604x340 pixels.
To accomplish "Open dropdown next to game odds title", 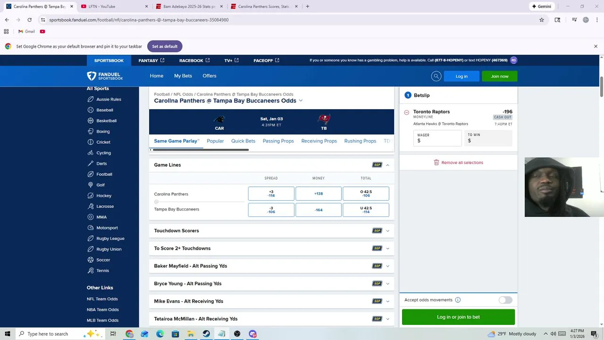I will pyautogui.click(x=301, y=101).
